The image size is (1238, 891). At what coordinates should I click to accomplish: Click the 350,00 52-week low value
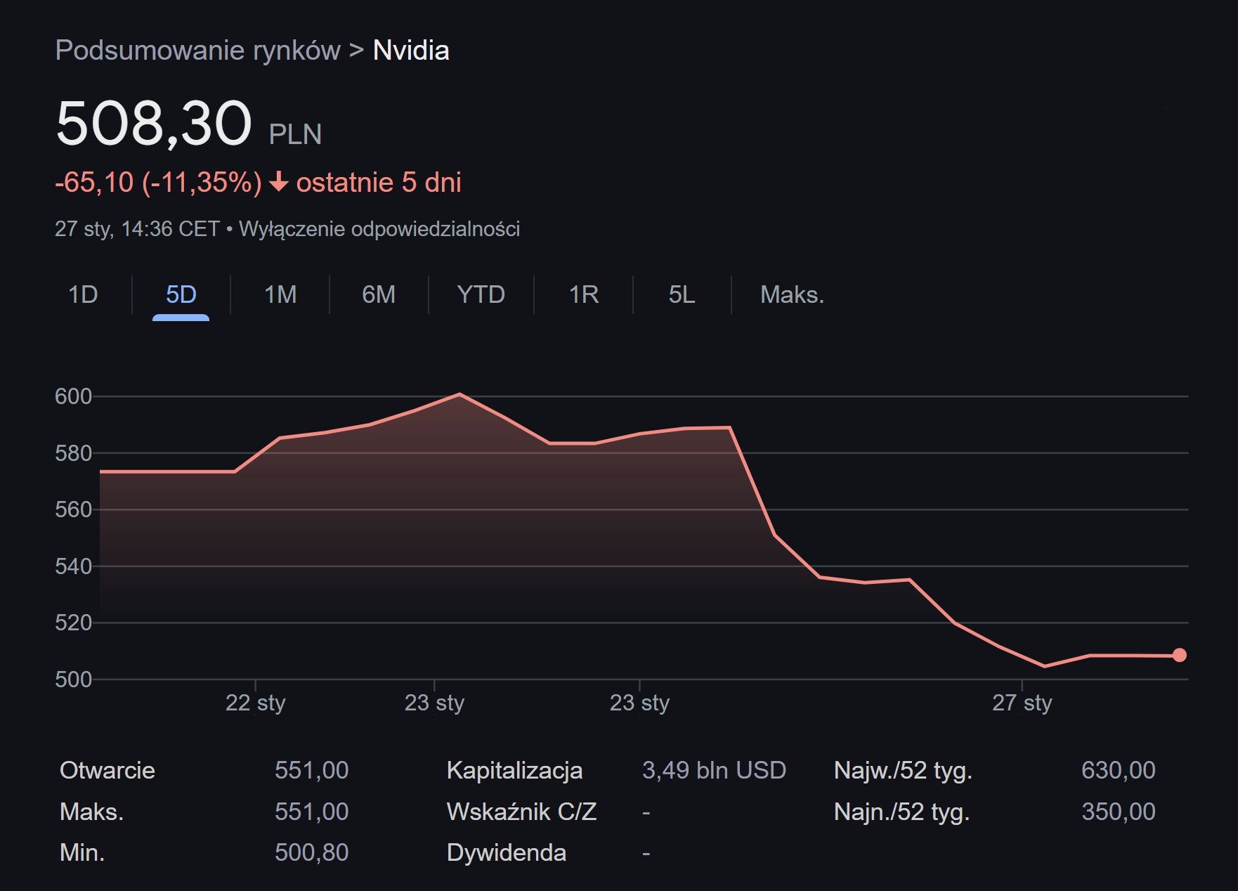tap(1118, 812)
